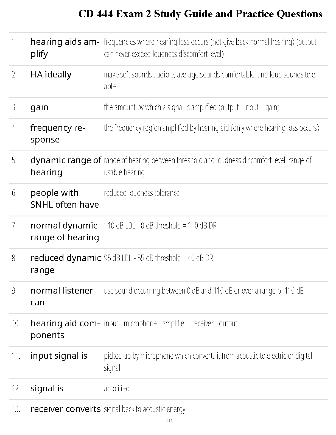336x435 pixels.
Task: Click the "output - input = gain" definition
Action: [x=192, y=107]
